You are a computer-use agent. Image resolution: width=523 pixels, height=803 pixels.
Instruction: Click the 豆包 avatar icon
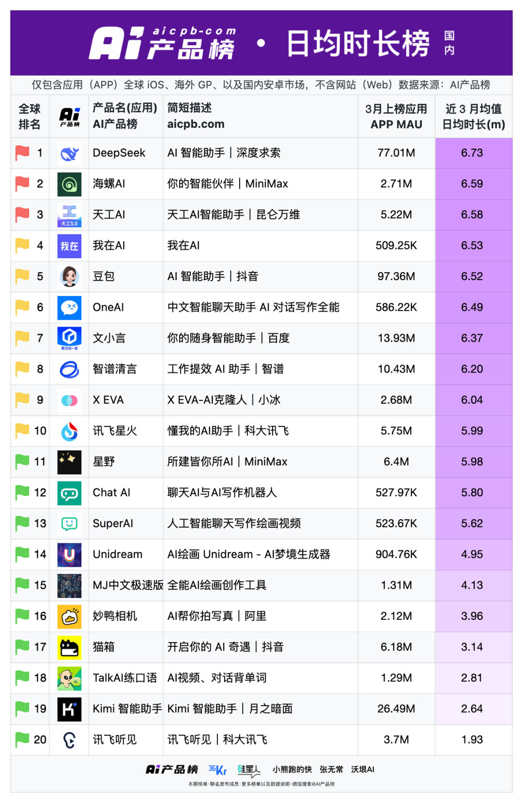69,277
